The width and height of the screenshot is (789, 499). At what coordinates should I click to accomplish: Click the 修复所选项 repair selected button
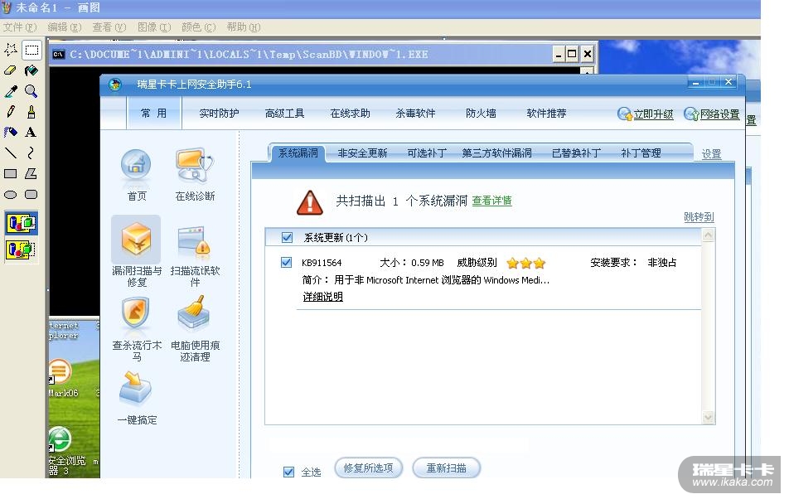tap(368, 468)
